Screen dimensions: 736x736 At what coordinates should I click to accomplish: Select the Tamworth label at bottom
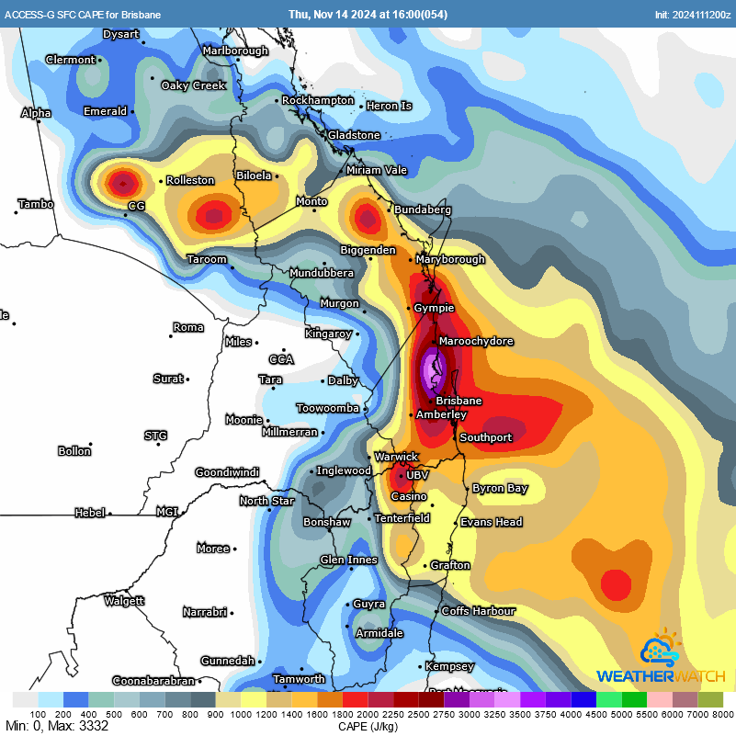[299, 679]
